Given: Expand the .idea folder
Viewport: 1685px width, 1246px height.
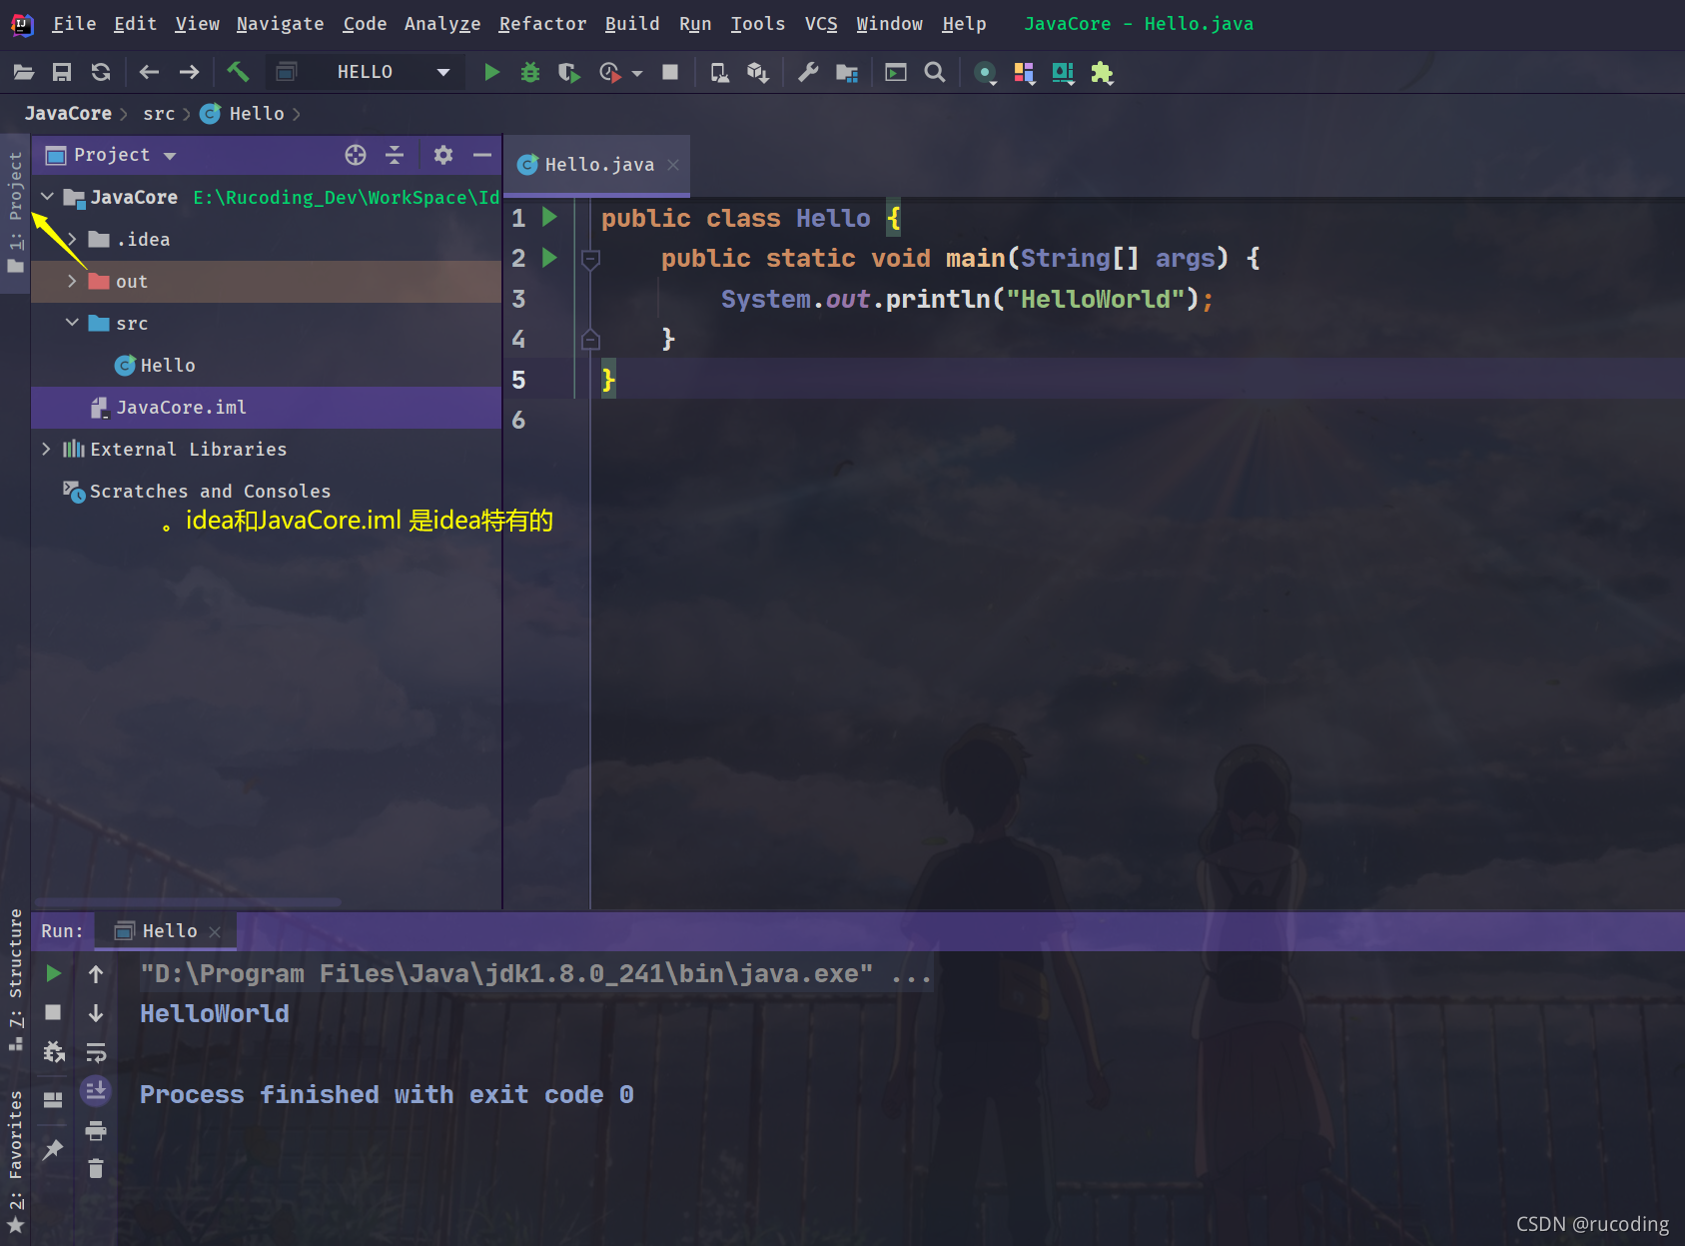Looking at the screenshot, I should coord(72,239).
